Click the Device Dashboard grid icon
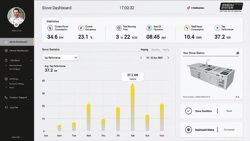This screenshot has height=141, width=250. coord(6,51)
